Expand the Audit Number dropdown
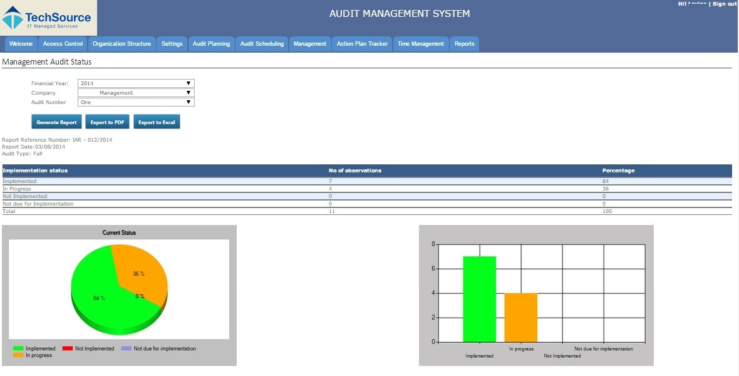739x376 pixels. (136, 102)
